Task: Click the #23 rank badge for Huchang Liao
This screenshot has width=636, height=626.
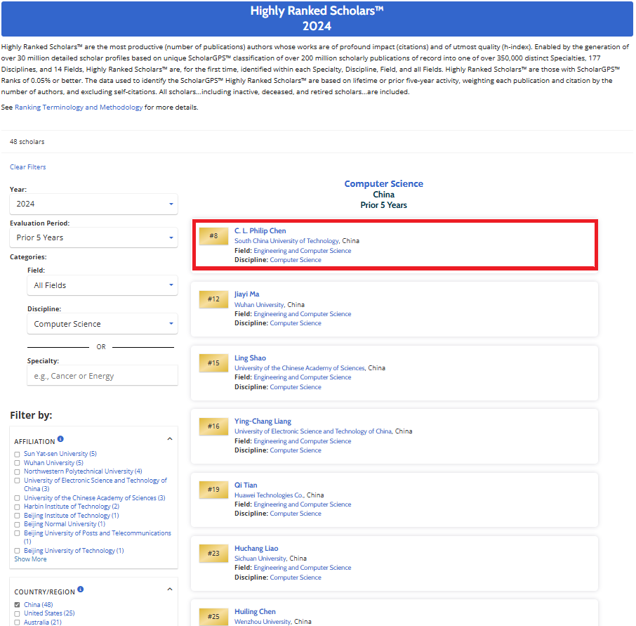Action: click(x=213, y=554)
